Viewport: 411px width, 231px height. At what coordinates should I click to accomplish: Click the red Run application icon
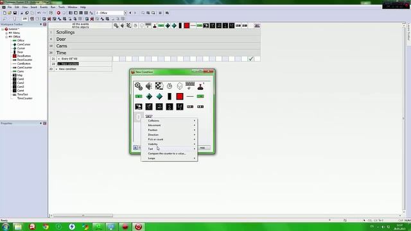pos(58,13)
